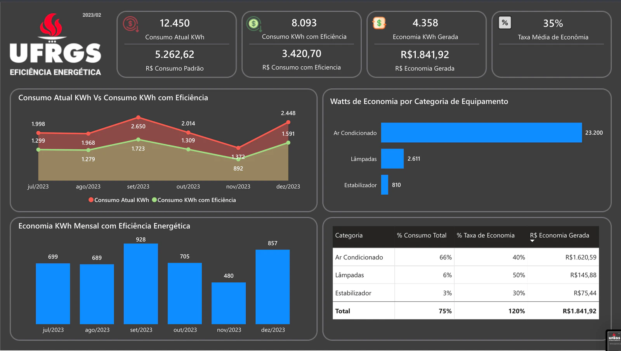Click the jul/2023 bar showing 699
The width and height of the screenshot is (621, 351).
click(x=53, y=294)
